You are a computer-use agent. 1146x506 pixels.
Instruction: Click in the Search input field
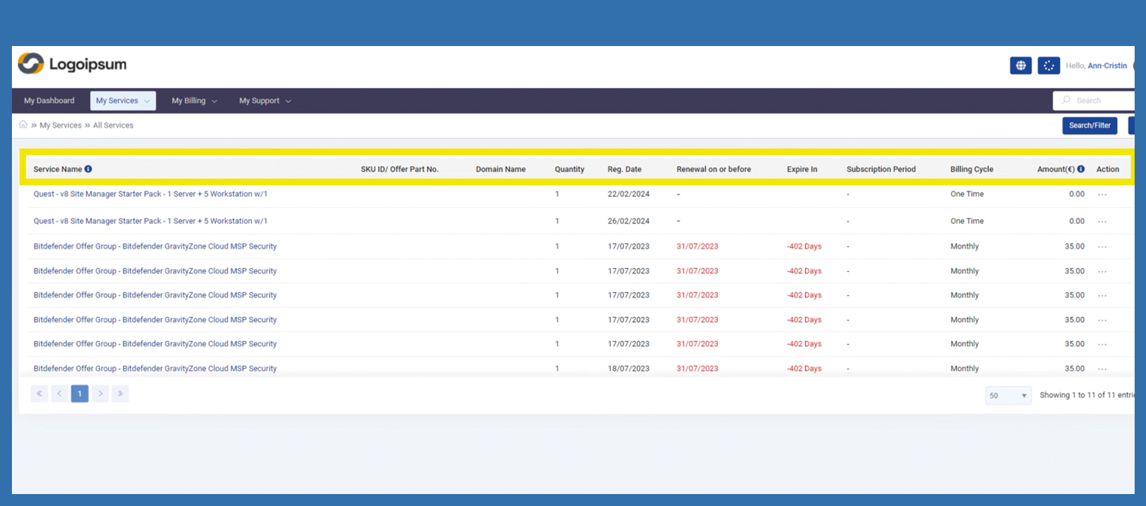(1100, 100)
